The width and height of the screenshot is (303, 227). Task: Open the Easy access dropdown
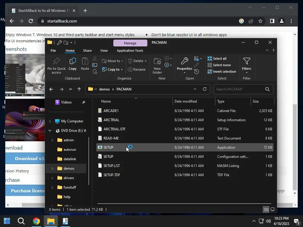click(168, 65)
